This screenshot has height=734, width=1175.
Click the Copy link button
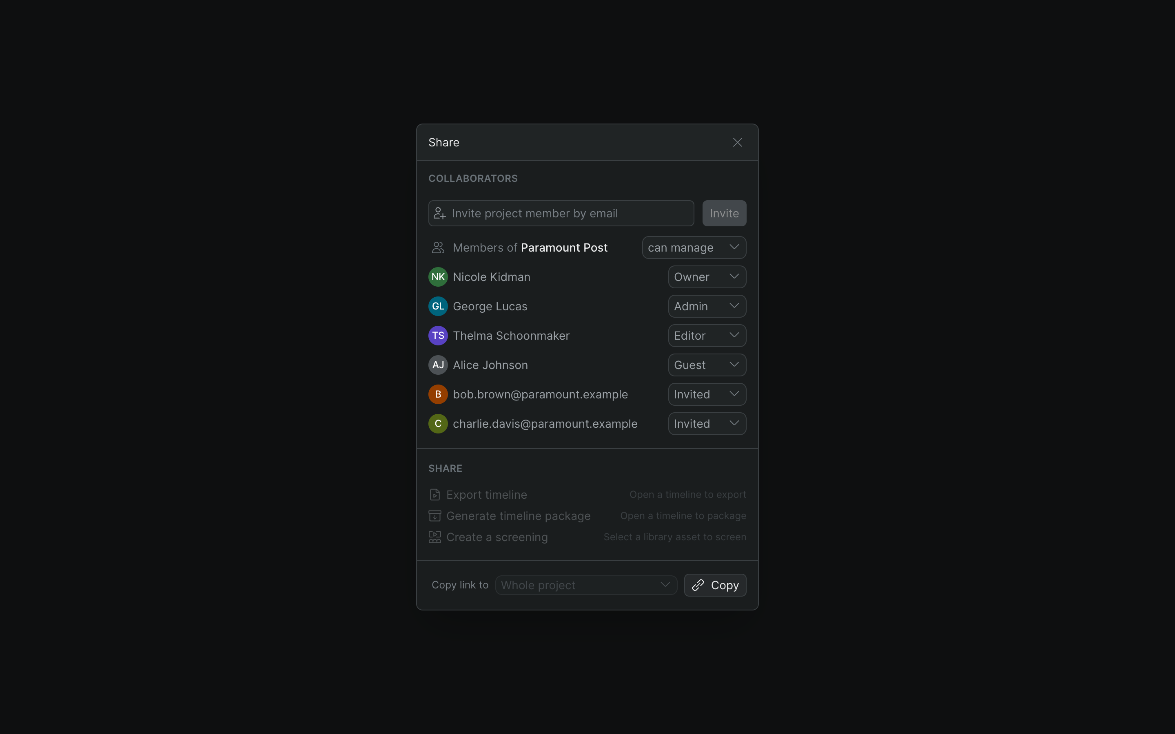[715, 585]
